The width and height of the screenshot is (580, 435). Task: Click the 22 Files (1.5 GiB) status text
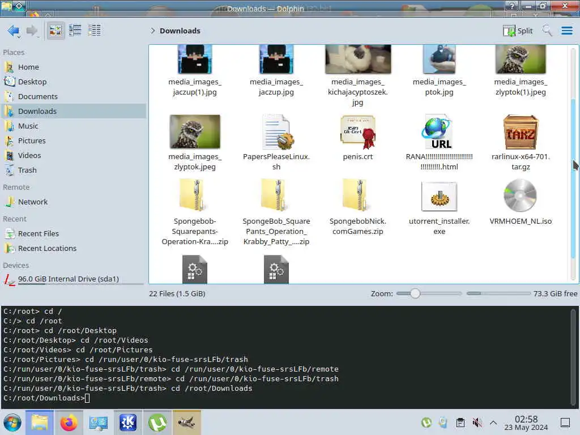point(177,294)
